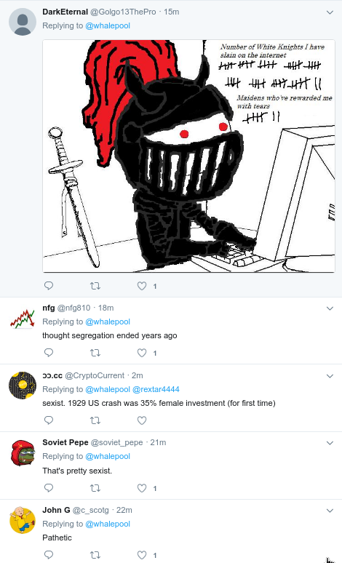Like the CryptoCurrent tweet
This screenshot has width=342, height=563.
pos(142,420)
